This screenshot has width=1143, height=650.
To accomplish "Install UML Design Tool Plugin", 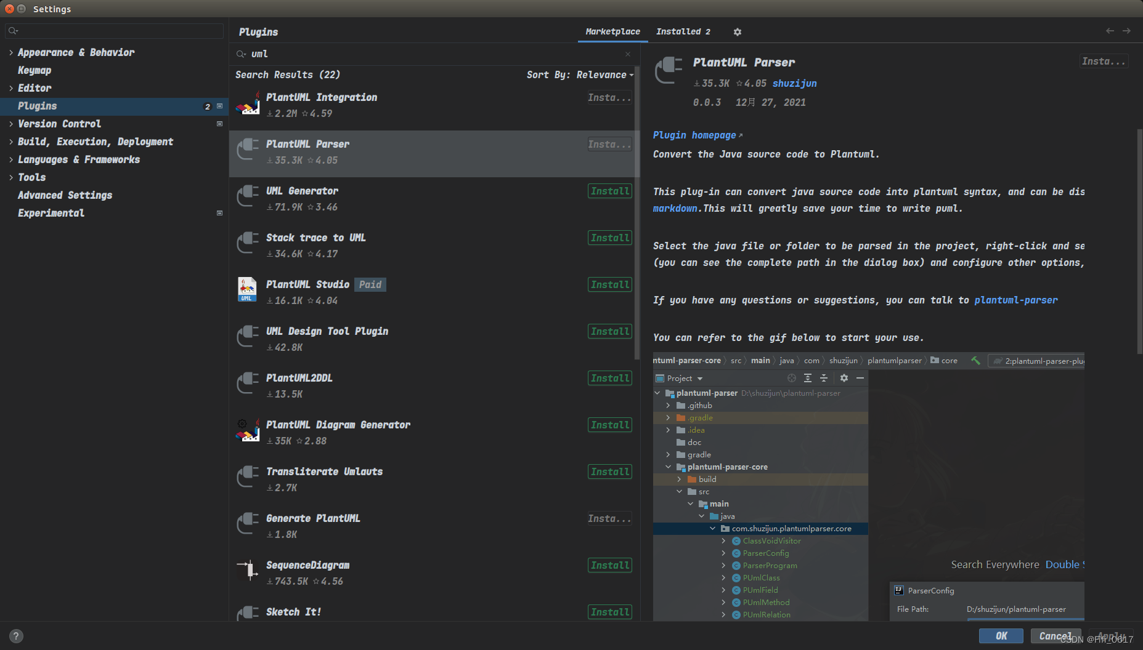I will click(610, 332).
